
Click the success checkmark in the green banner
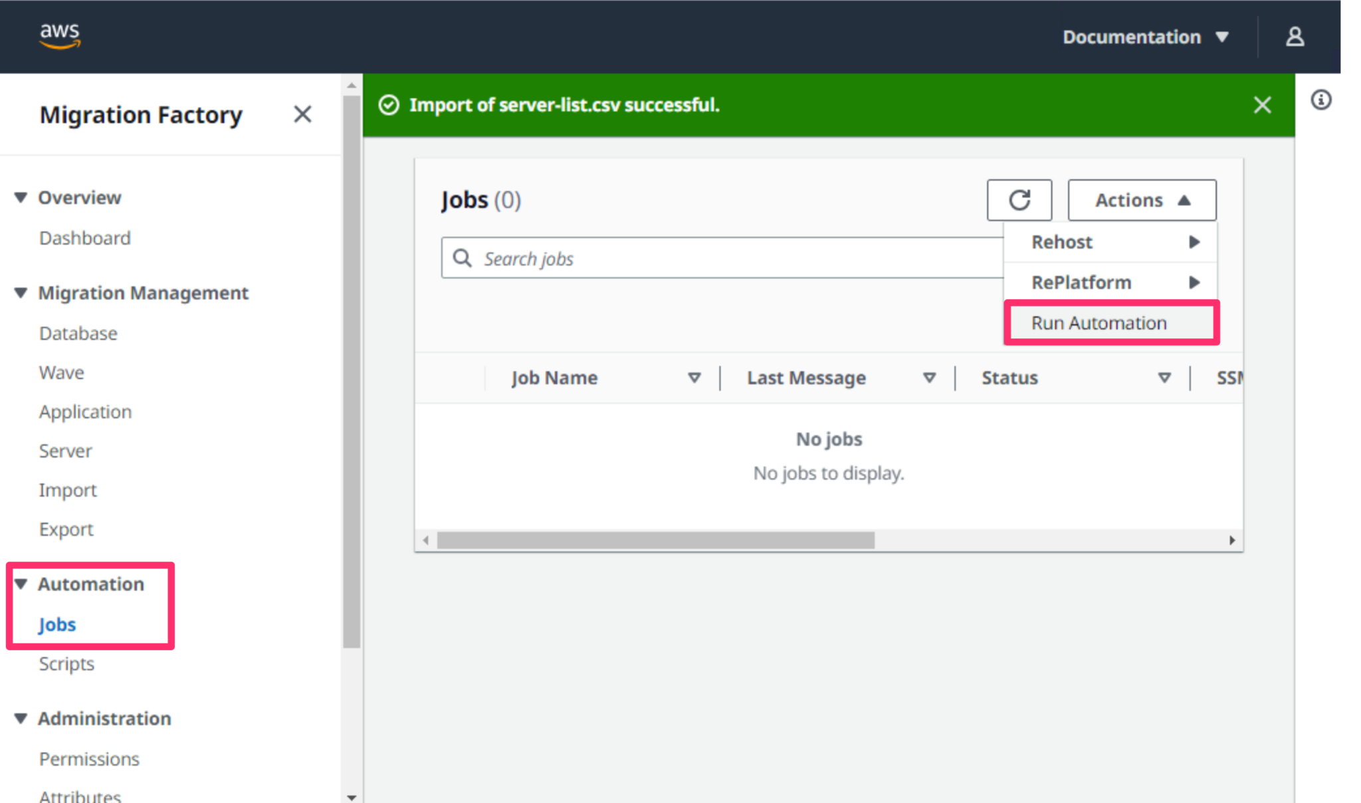(x=389, y=105)
